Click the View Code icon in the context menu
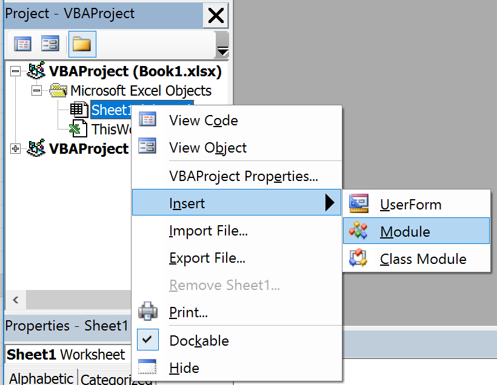Screen dimensions: 497x385 point(148,120)
